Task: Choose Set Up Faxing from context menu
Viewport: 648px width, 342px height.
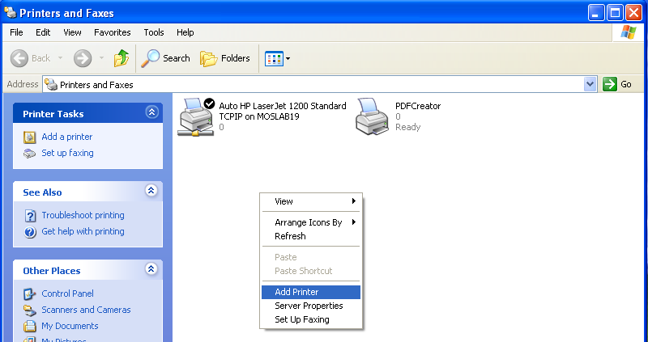Action: pyautogui.click(x=311, y=319)
